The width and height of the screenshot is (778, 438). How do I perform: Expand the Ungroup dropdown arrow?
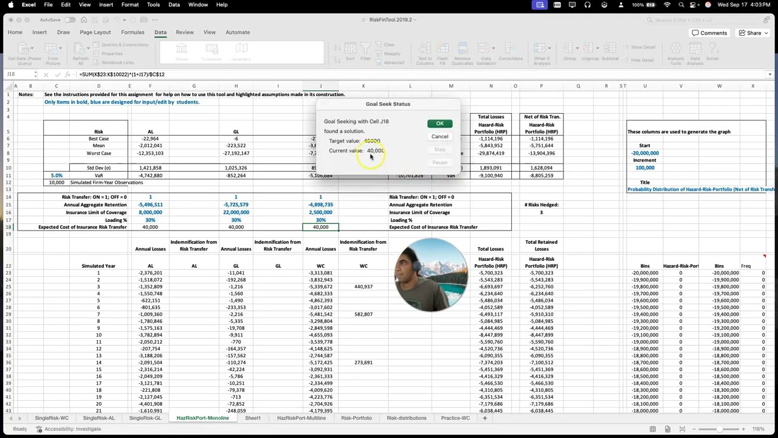tap(598, 47)
